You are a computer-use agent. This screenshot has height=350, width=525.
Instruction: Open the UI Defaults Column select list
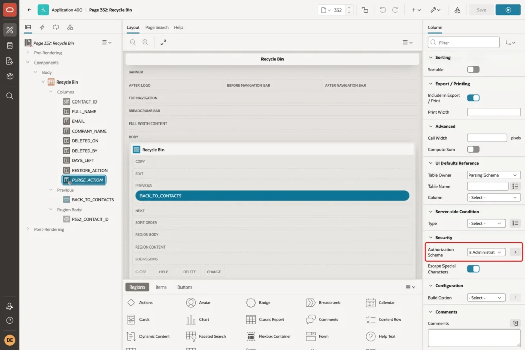494,197
